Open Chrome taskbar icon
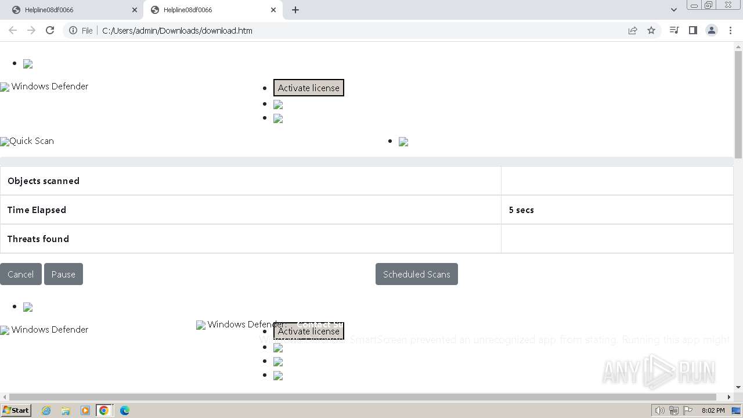 coord(104,410)
